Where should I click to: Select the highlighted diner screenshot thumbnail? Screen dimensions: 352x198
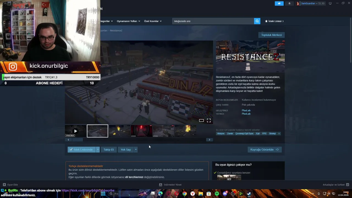97,131
